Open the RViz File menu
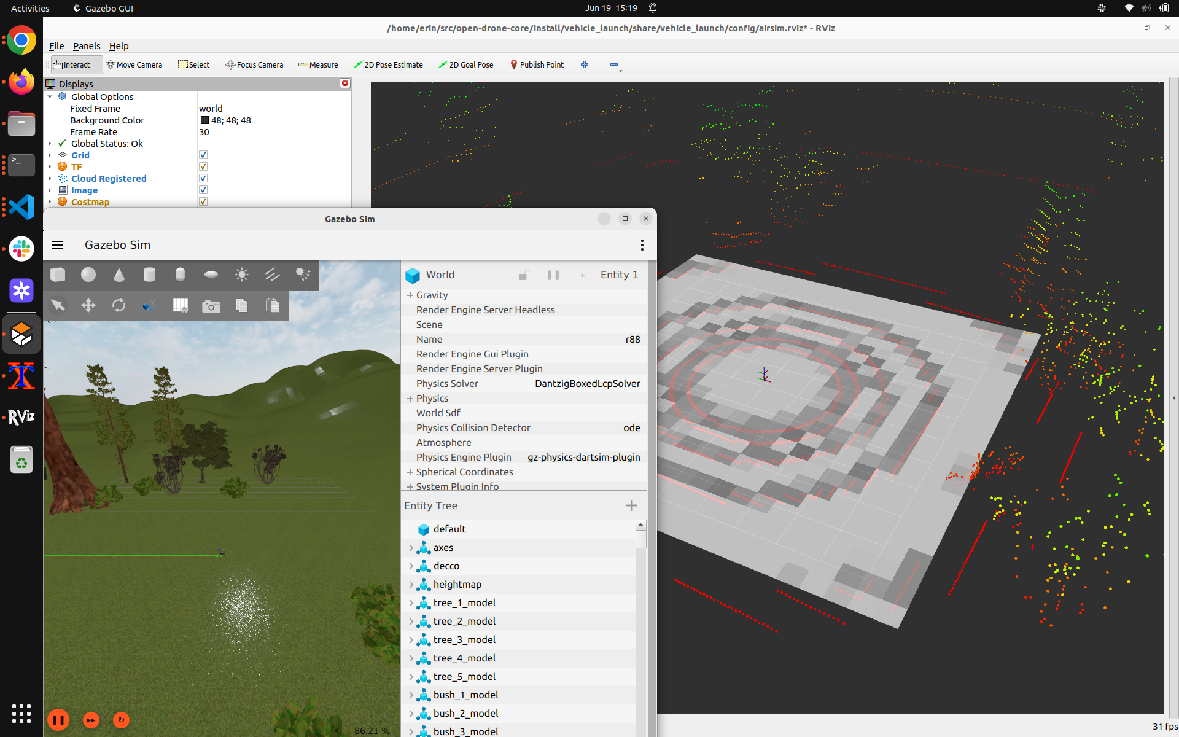This screenshot has height=737, width=1179. (56, 46)
